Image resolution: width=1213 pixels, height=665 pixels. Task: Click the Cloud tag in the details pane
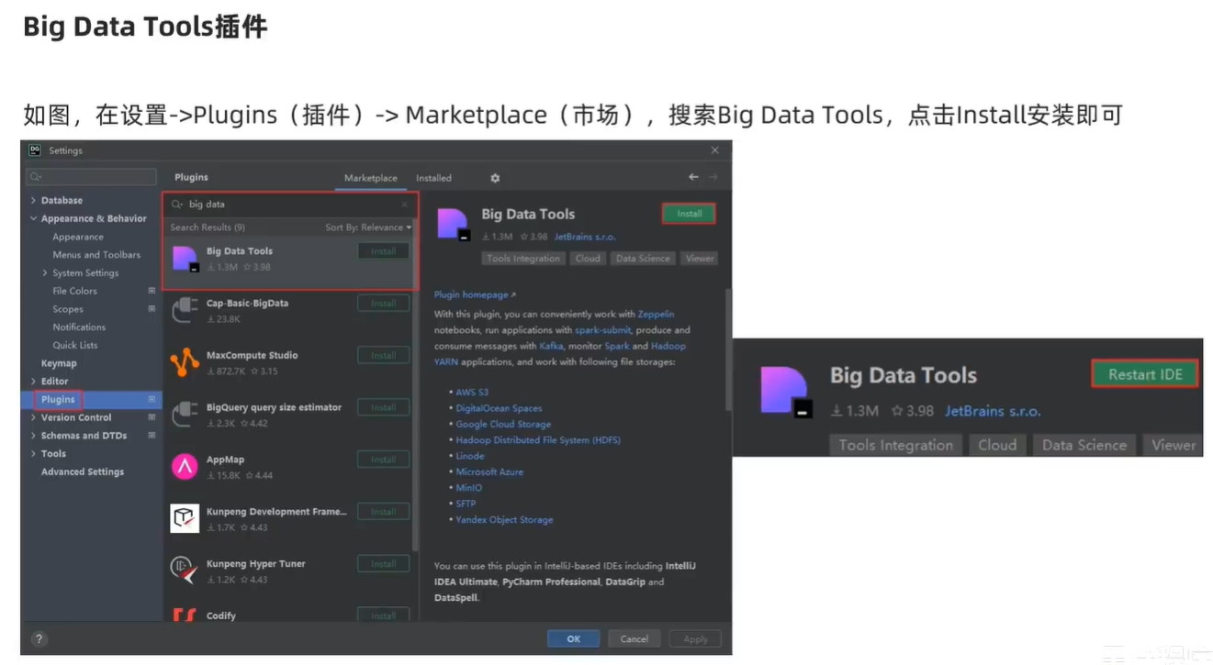(588, 259)
